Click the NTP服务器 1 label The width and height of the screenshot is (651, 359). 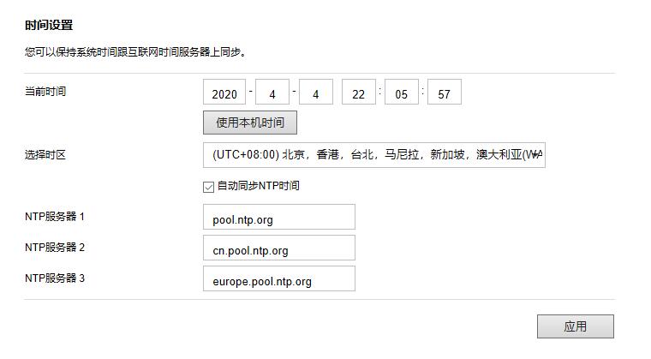coord(55,217)
